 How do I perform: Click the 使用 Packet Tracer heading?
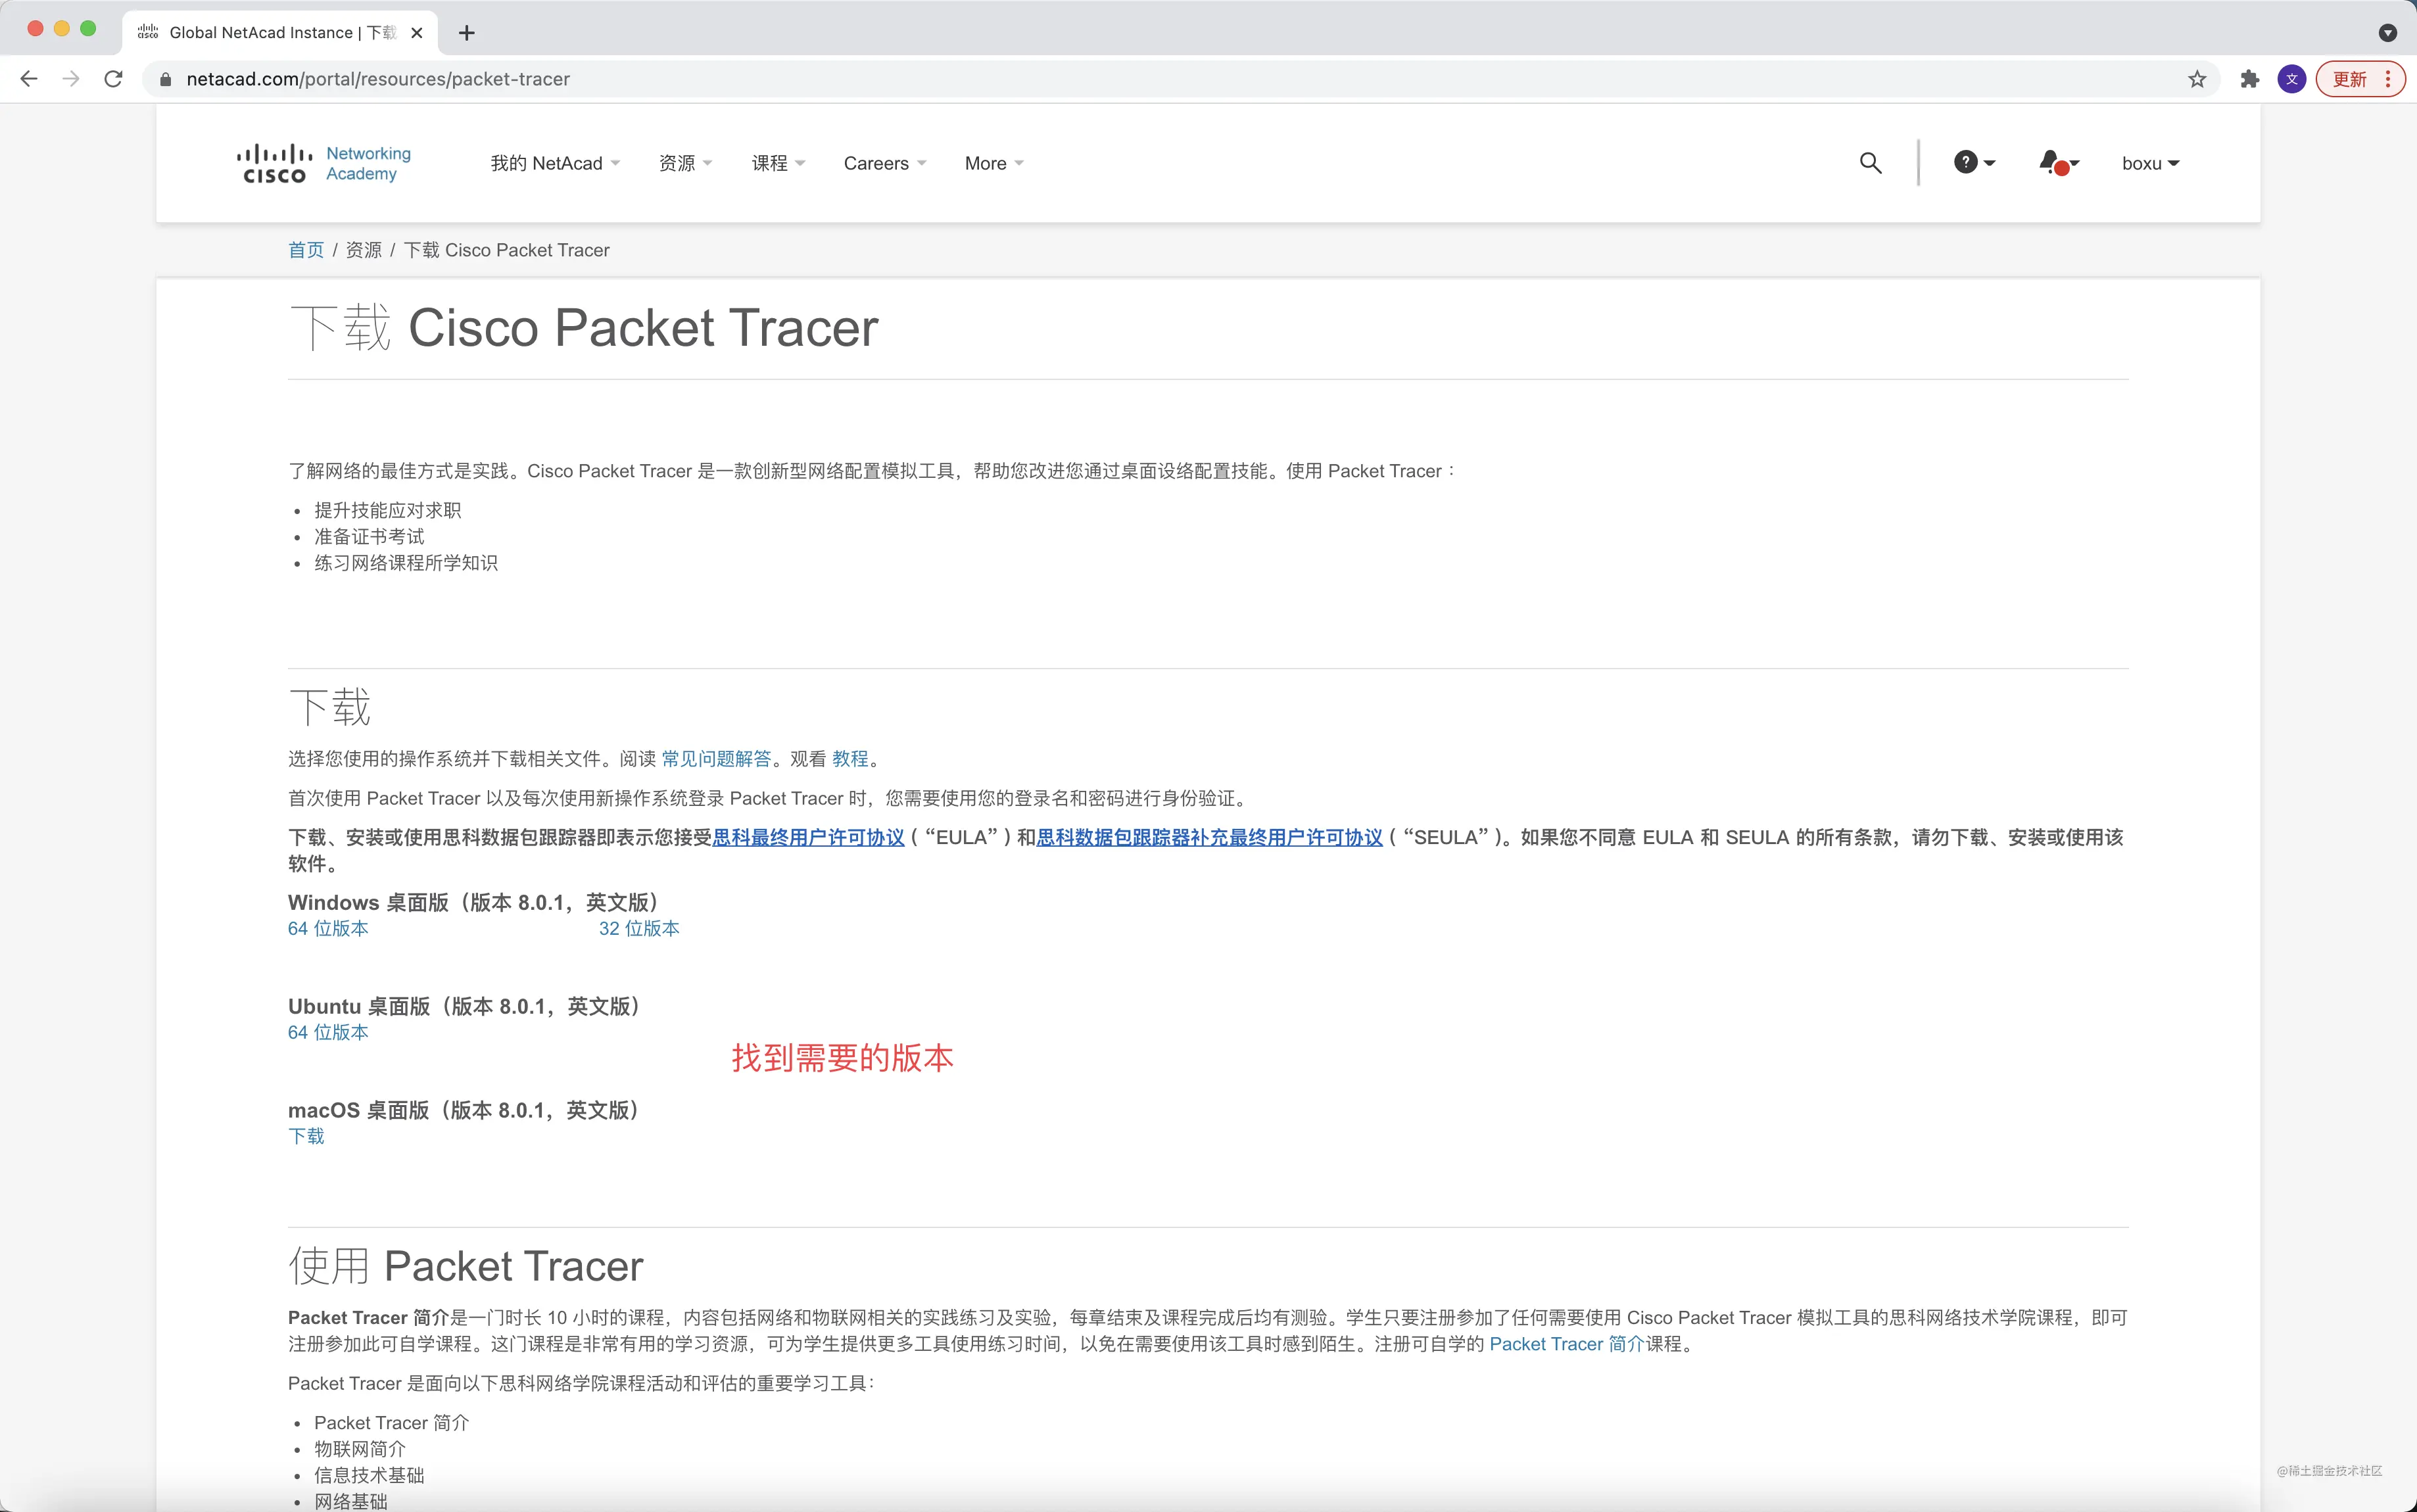(466, 1267)
